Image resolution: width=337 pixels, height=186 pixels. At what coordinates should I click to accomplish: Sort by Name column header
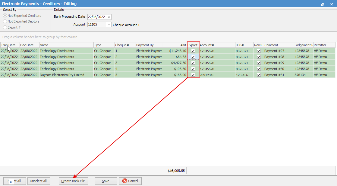click(66, 45)
